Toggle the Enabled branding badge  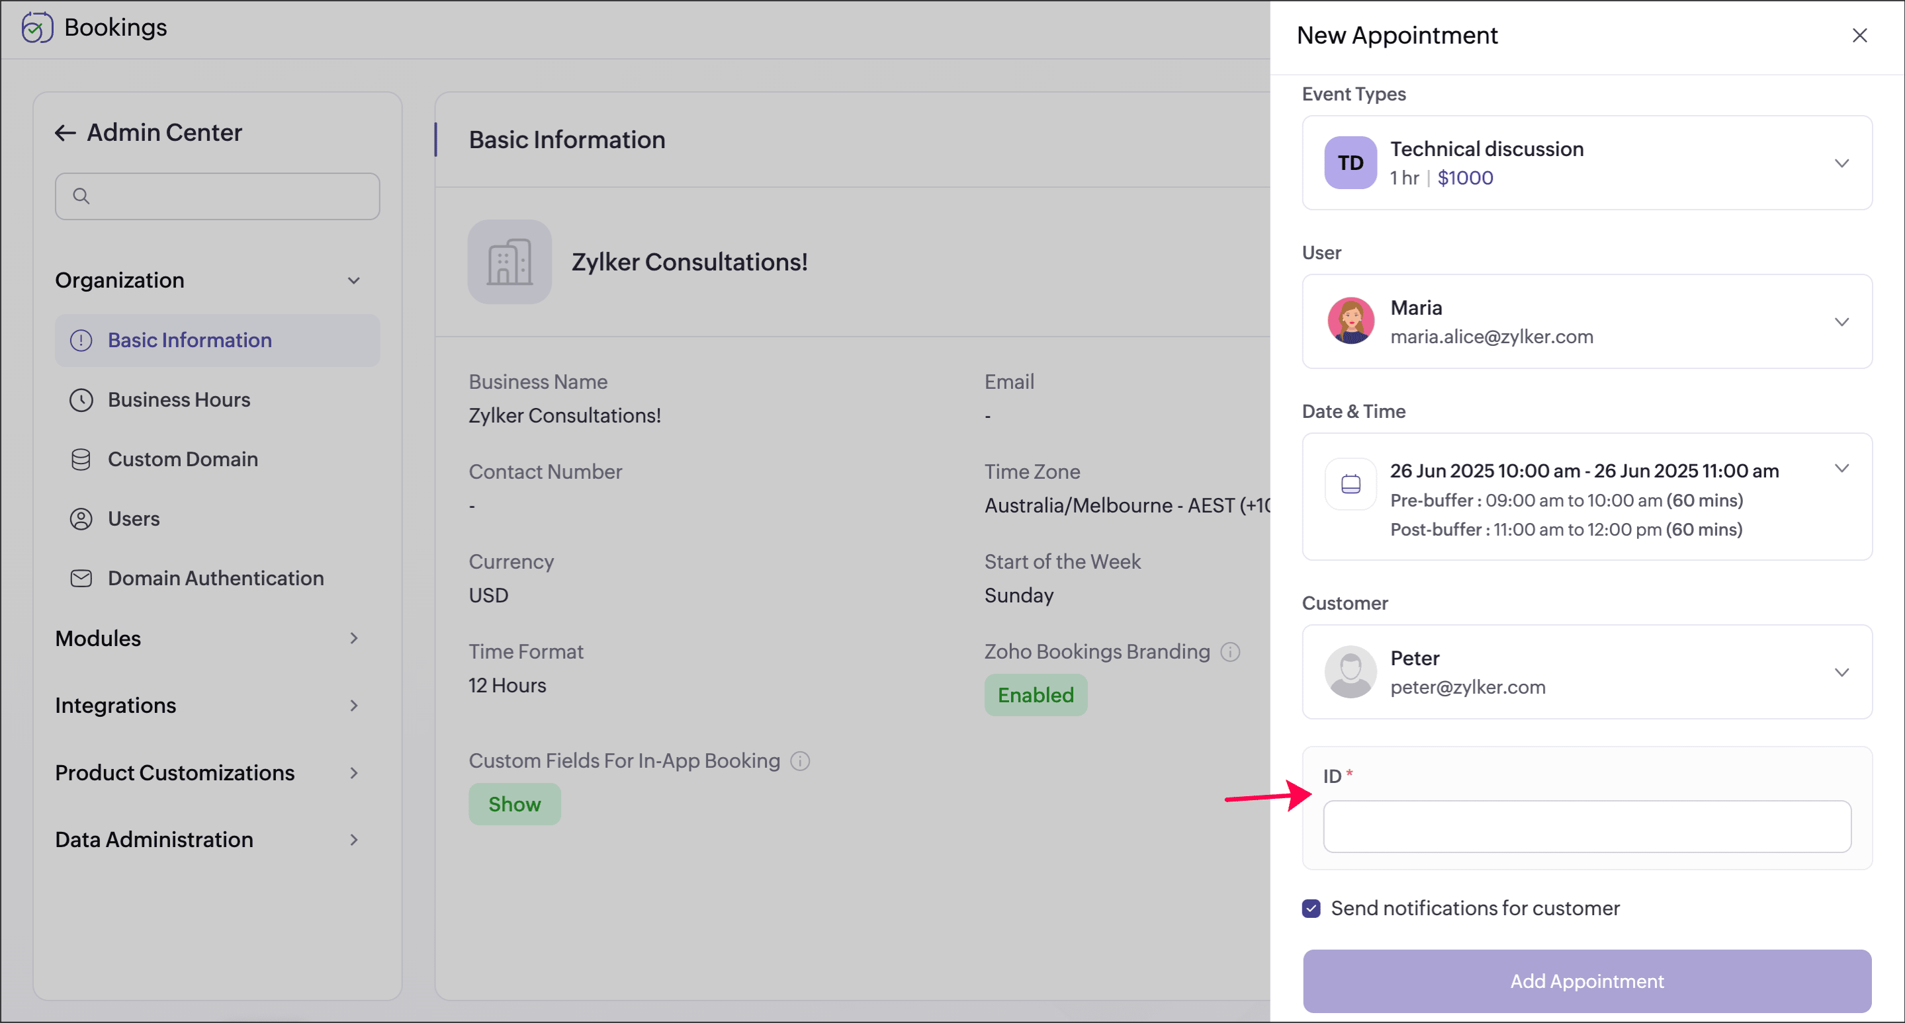(x=1036, y=695)
